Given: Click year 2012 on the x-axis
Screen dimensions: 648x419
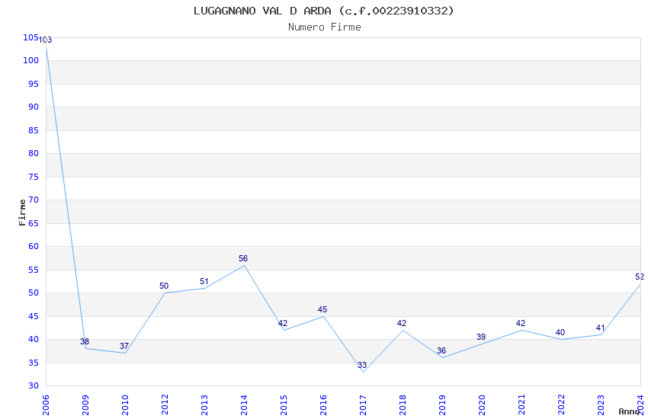Looking at the screenshot, I should pyautogui.click(x=165, y=405).
